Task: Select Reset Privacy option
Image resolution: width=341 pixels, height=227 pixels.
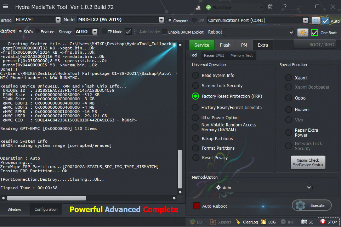Action: coord(195,157)
